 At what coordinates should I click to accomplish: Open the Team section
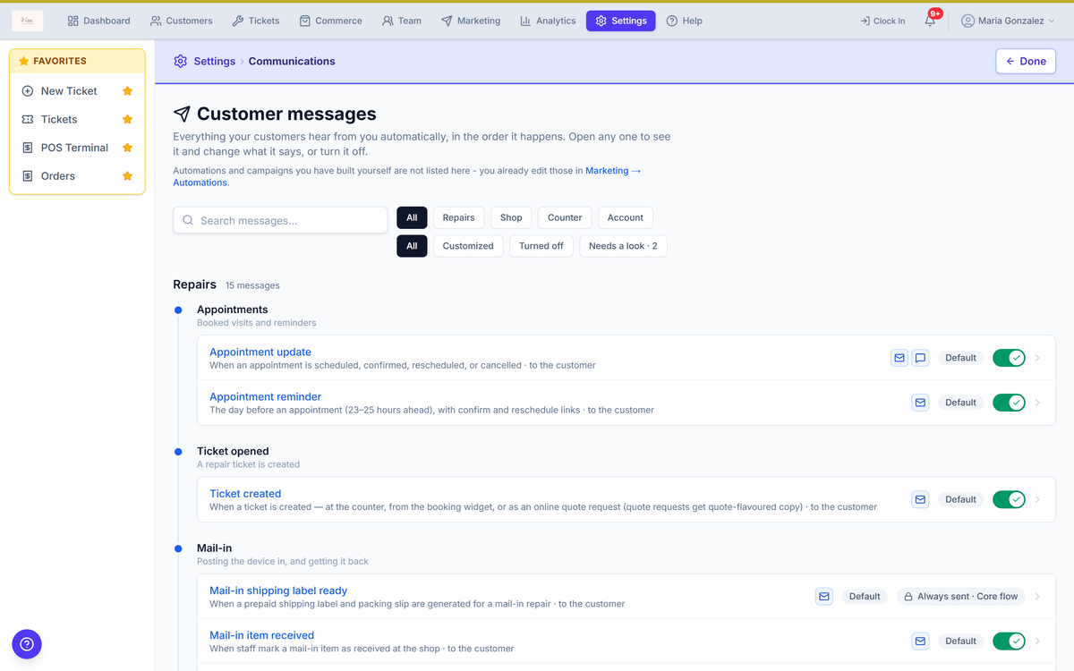[401, 21]
